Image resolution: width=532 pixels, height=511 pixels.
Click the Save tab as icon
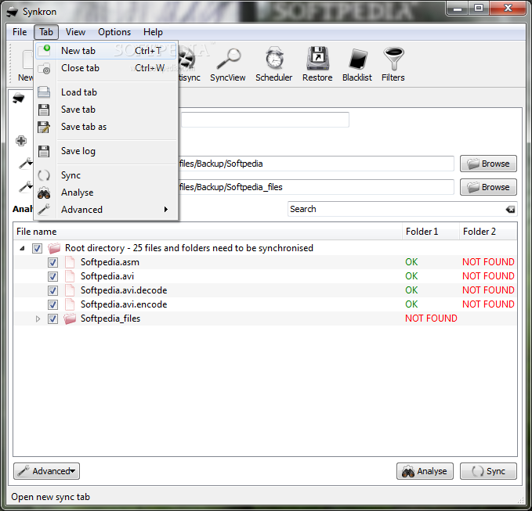44,127
